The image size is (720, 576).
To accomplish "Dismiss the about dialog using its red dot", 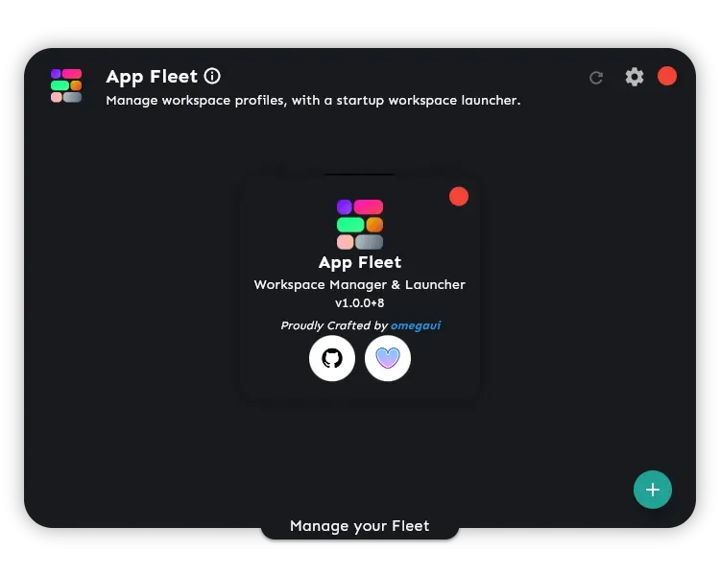I will [459, 197].
